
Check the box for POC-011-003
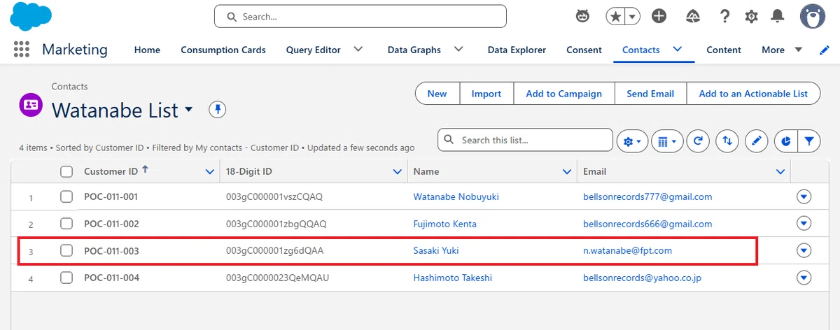pos(66,250)
